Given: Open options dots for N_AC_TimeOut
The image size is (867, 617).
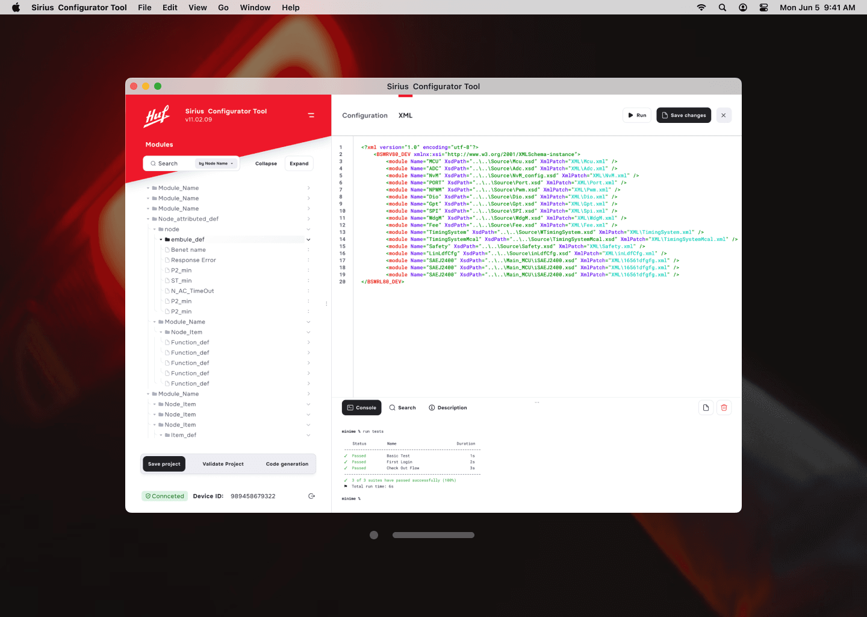Looking at the screenshot, I should click(308, 291).
